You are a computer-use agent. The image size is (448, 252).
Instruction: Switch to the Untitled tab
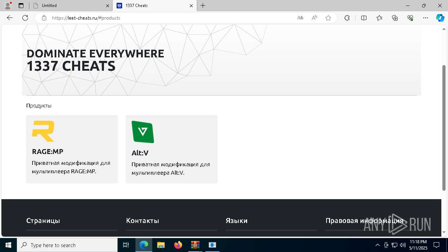click(x=71, y=6)
